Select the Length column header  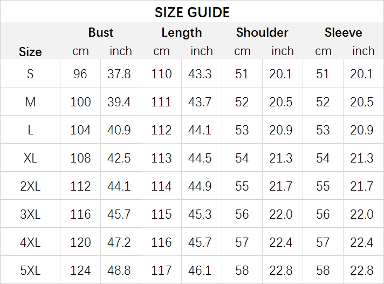182,32
